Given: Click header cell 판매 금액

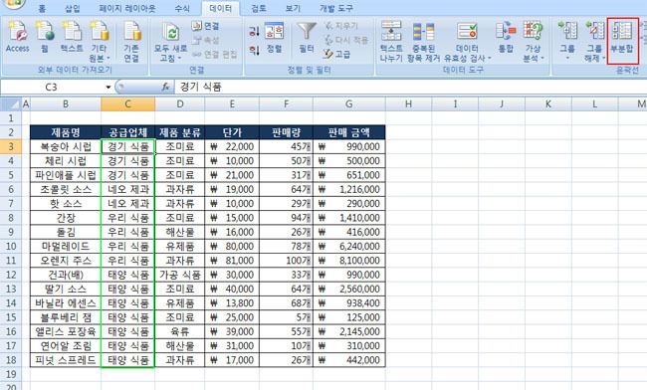Looking at the screenshot, I should click(349, 132).
